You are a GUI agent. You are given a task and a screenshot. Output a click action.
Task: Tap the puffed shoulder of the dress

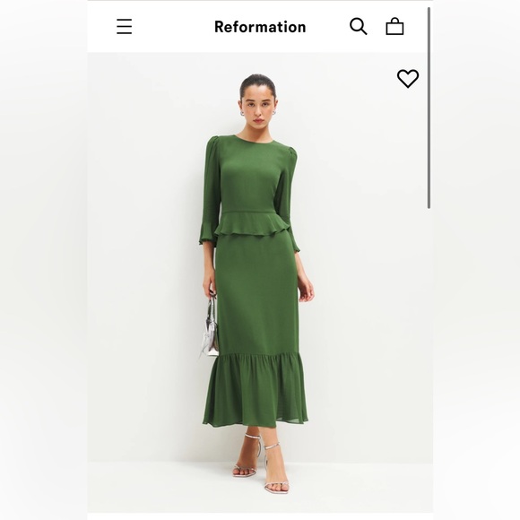coord(213,144)
